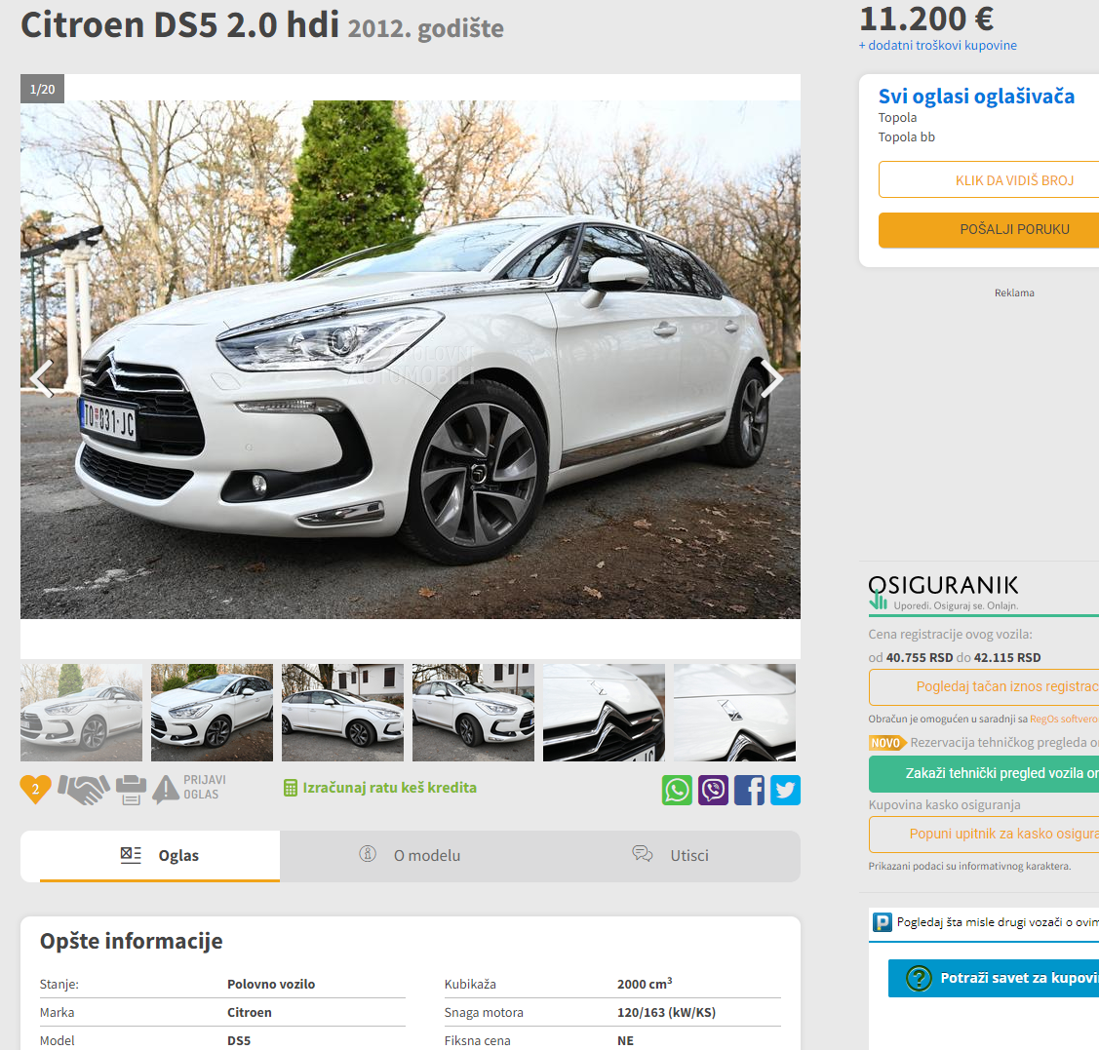Click the parking P logo icon

882,921
